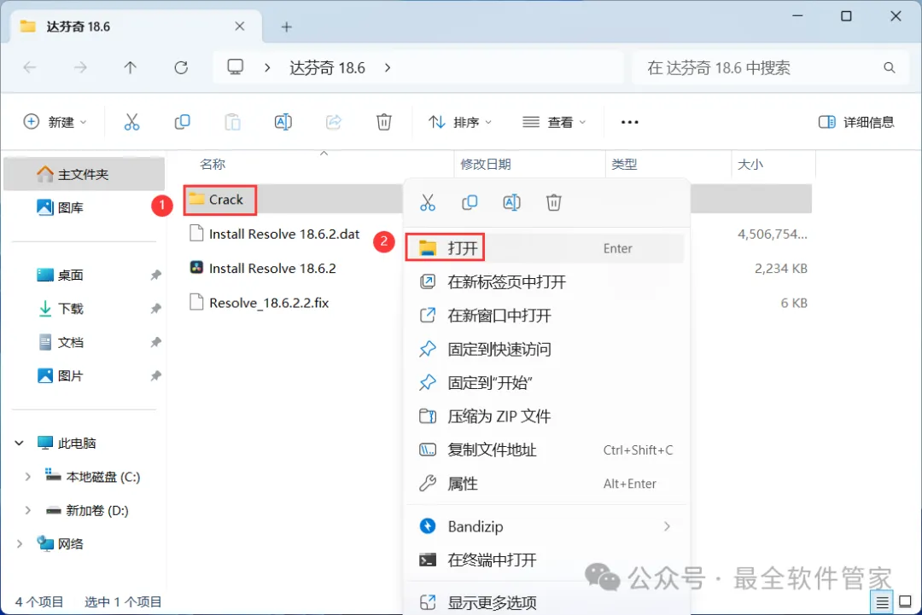Click the chevron before 达芬奇 18.6 in the address bar

[x=267, y=67]
